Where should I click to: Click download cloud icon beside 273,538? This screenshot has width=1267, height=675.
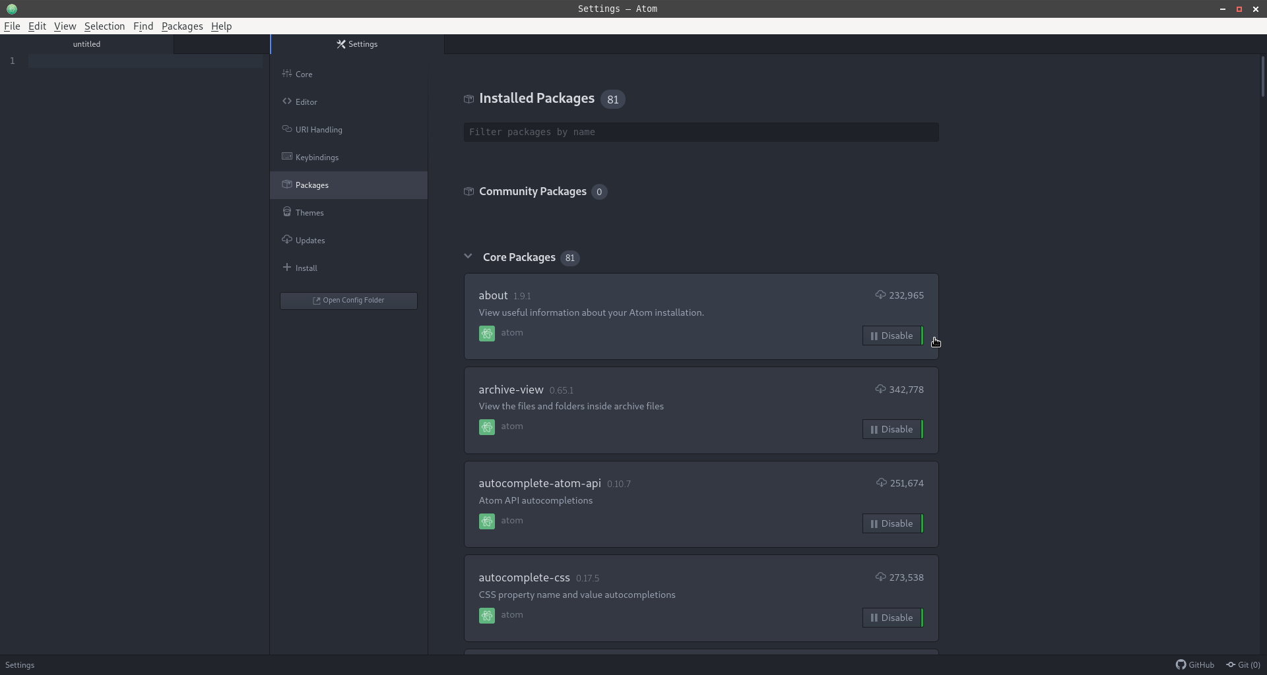pos(880,577)
